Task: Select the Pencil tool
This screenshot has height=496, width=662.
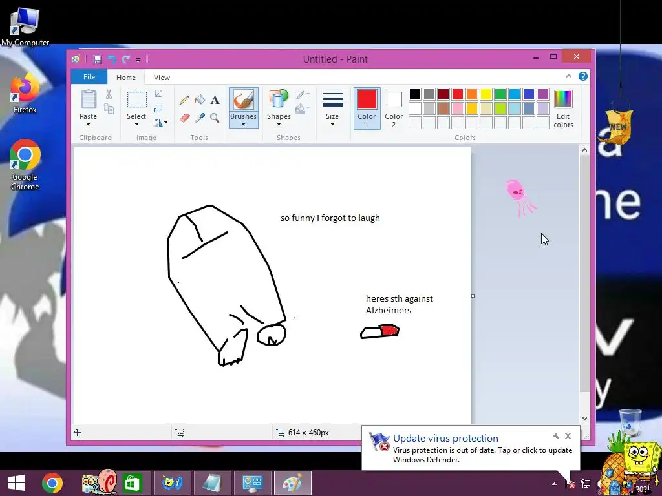Action: [184, 100]
